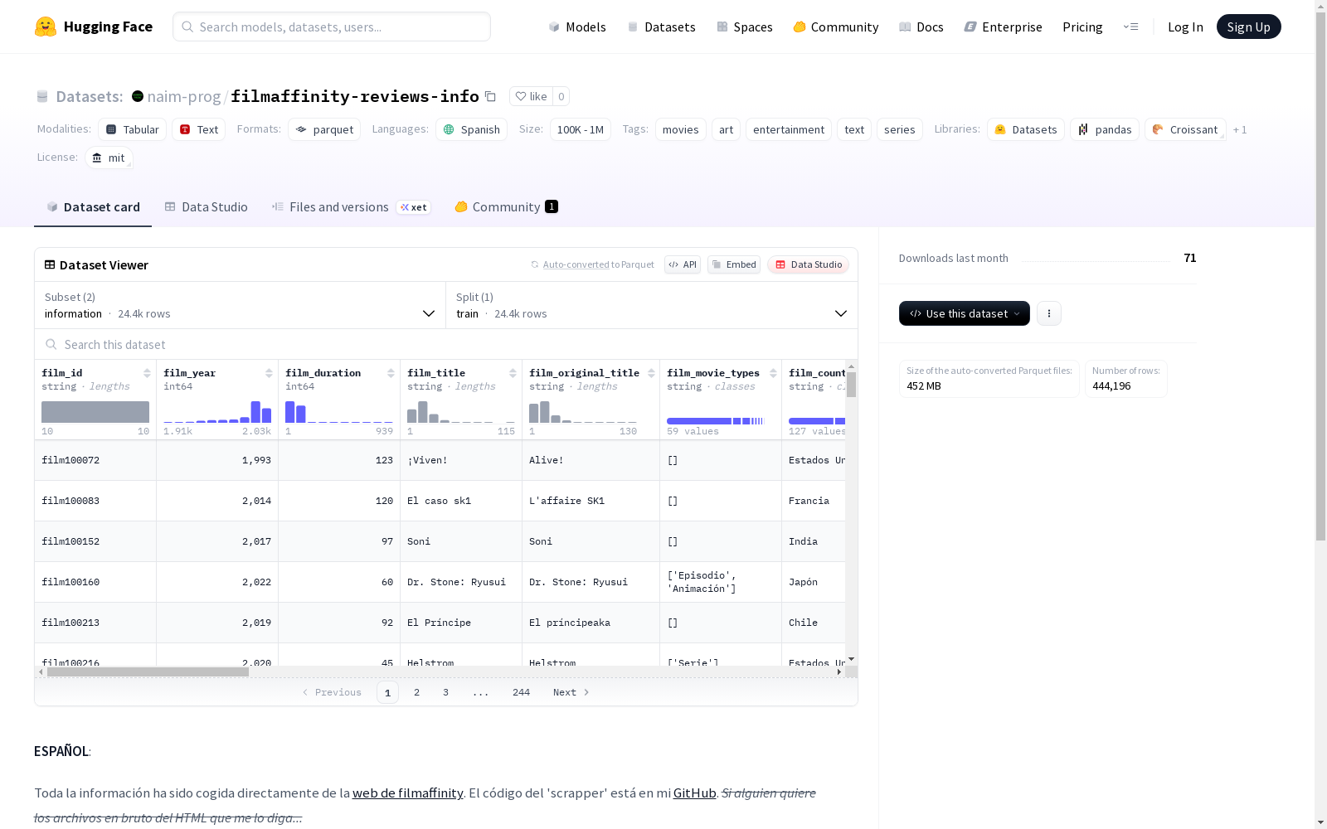
Task: Show the +1 additional libraries
Action: point(1240,129)
